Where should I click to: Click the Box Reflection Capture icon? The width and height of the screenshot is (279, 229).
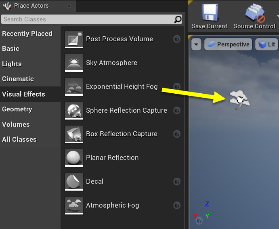[74, 134]
